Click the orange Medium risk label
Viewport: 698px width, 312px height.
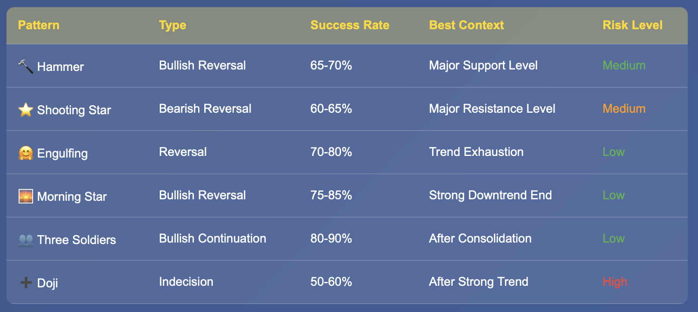point(624,109)
